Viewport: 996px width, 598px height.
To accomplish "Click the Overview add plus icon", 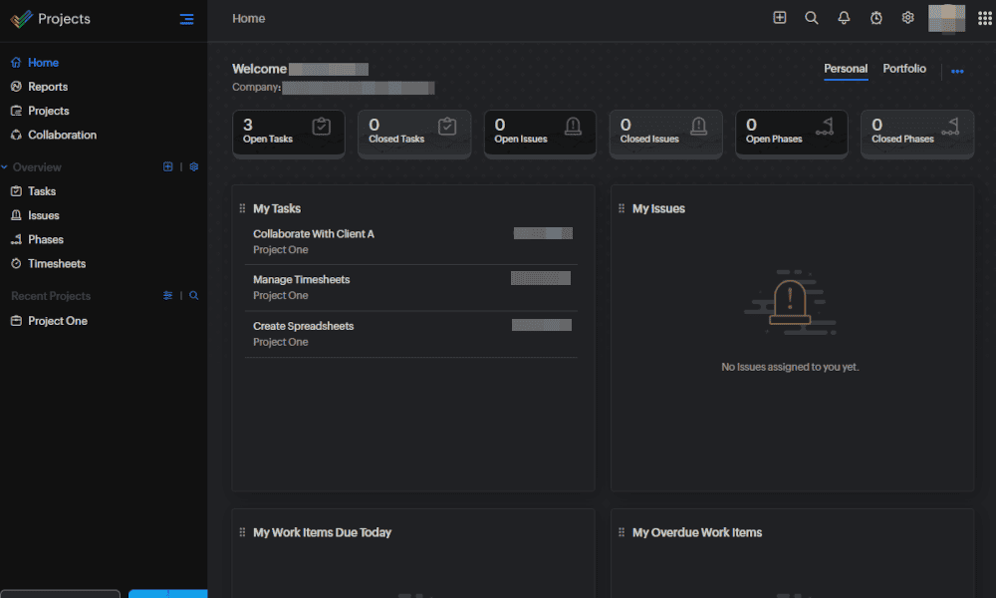I will pyautogui.click(x=167, y=166).
